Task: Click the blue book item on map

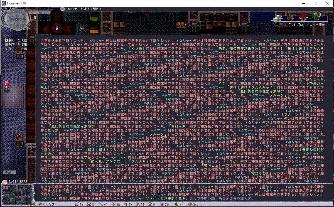Action: (x=57, y=27)
